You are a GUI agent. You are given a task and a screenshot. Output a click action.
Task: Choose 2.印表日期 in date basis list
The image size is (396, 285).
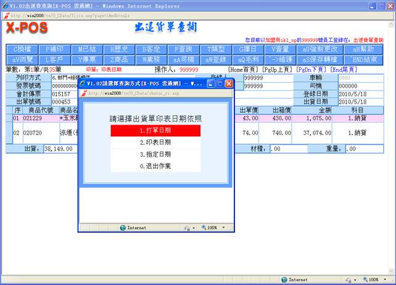point(155,142)
